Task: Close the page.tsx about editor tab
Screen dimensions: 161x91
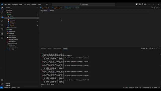Action: (78, 8)
